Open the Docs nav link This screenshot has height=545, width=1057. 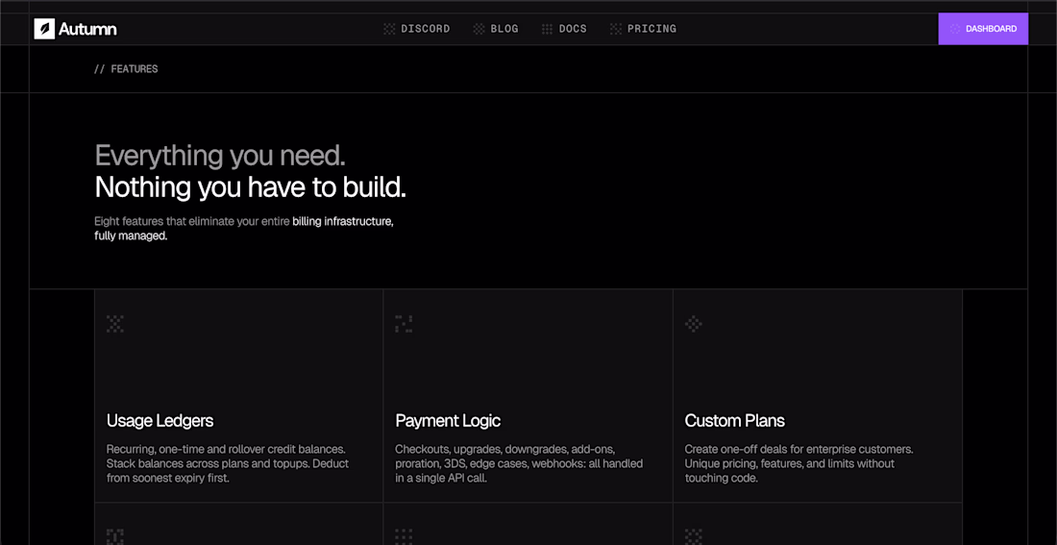click(573, 29)
